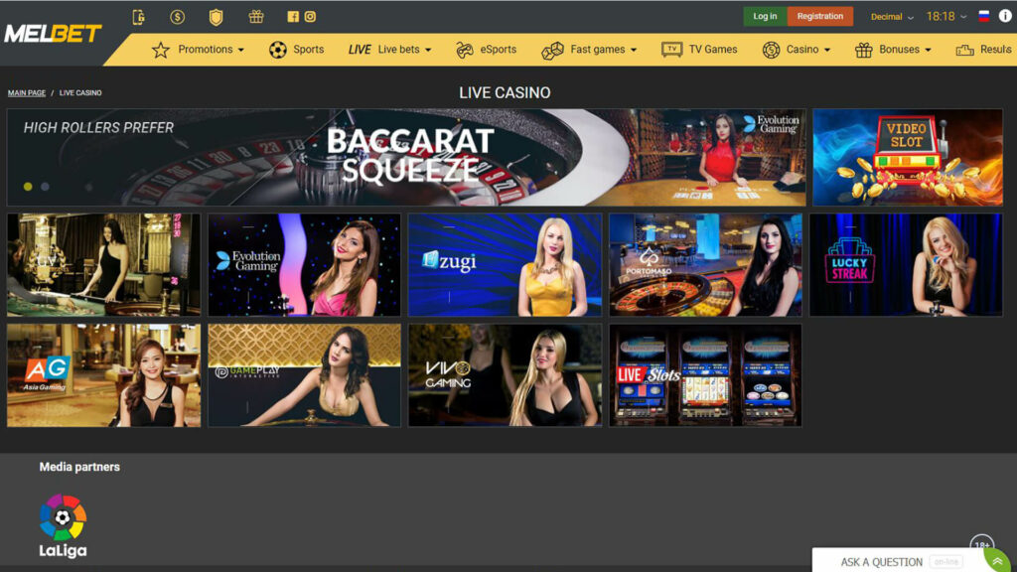Click the LaLiga media partner logo
Viewport: 1017px width, 572px height.
pos(63,526)
